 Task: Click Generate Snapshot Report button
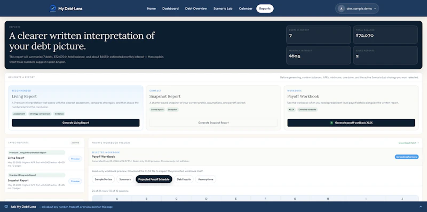(x=213, y=123)
